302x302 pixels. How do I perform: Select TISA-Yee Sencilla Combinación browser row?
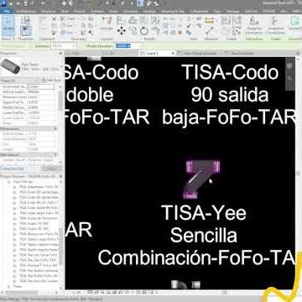[39, 281]
